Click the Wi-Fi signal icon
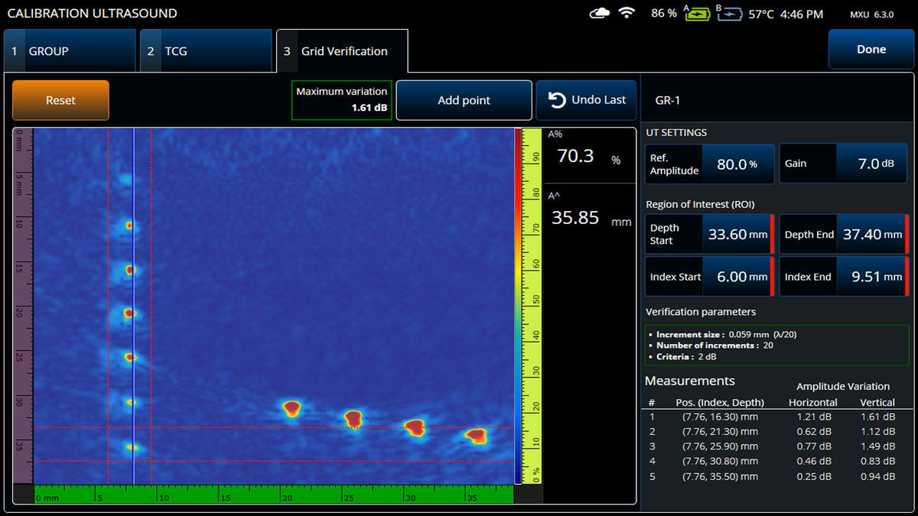 [x=627, y=14]
